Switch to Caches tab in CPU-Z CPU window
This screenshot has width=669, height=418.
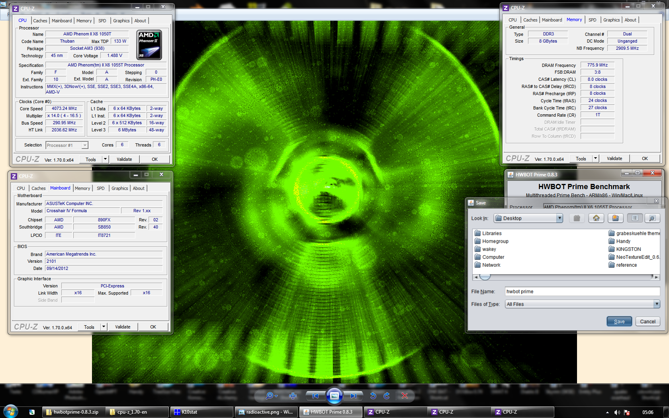(40, 21)
